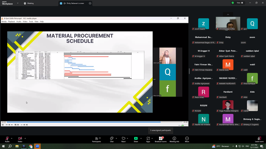Switch to the Meeting tab
266x149 pixels.
click(x=29, y=3)
